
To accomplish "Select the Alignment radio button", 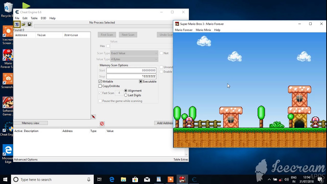I will tap(126, 91).
